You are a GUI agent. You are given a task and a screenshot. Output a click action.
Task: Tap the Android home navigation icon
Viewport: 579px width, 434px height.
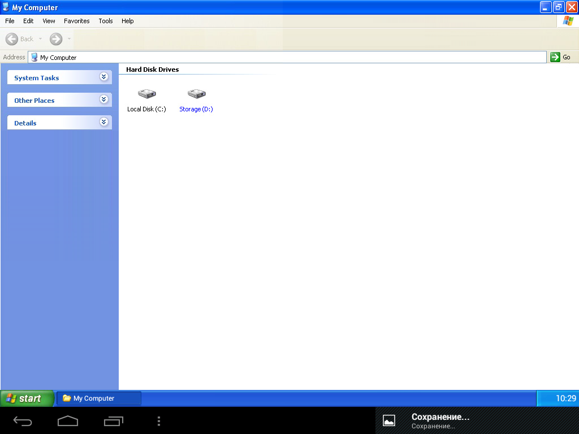pos(68,420)
